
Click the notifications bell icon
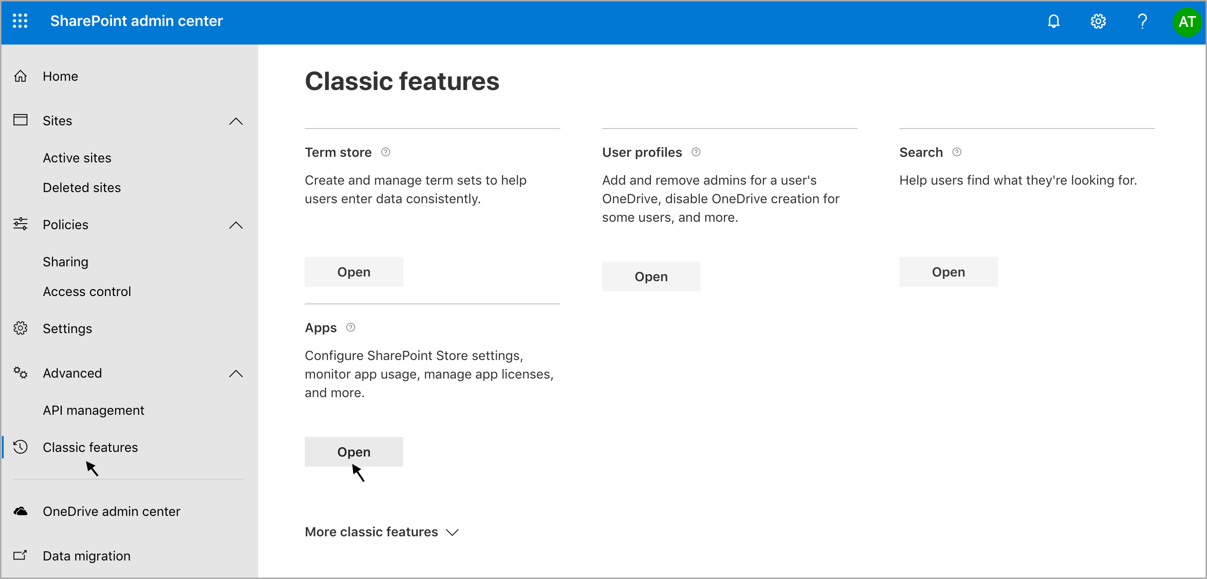click(x=1053, y=21)
